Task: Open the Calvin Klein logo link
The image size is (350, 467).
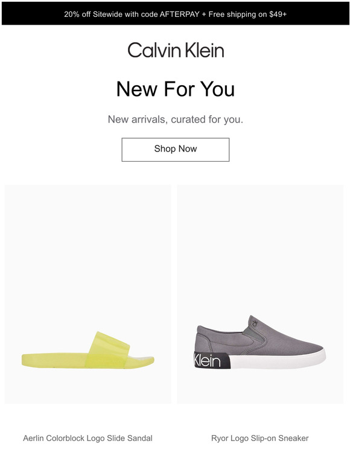Action: tap(176, 50)
